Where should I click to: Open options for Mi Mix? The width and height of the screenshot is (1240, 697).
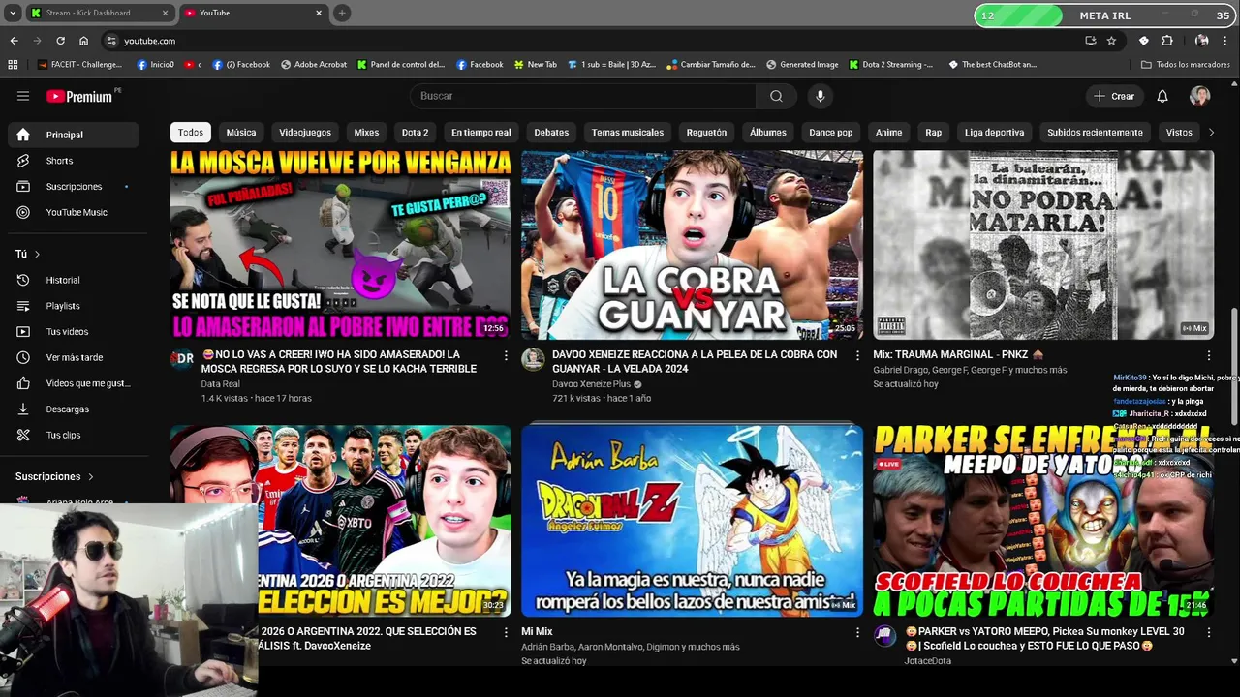tap(856, 632)
